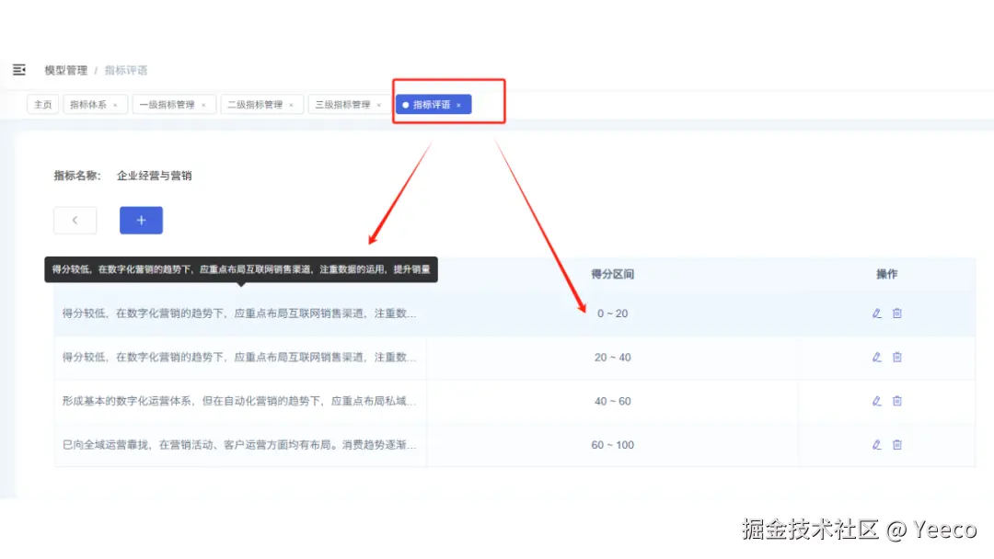Open the 二级指标管理 tab
This screenshot has height=559, width=994.
coord(257,104)
